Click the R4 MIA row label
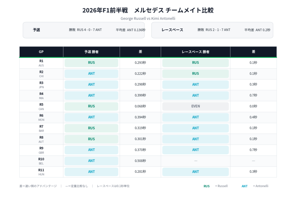 (x=41, y=96)
